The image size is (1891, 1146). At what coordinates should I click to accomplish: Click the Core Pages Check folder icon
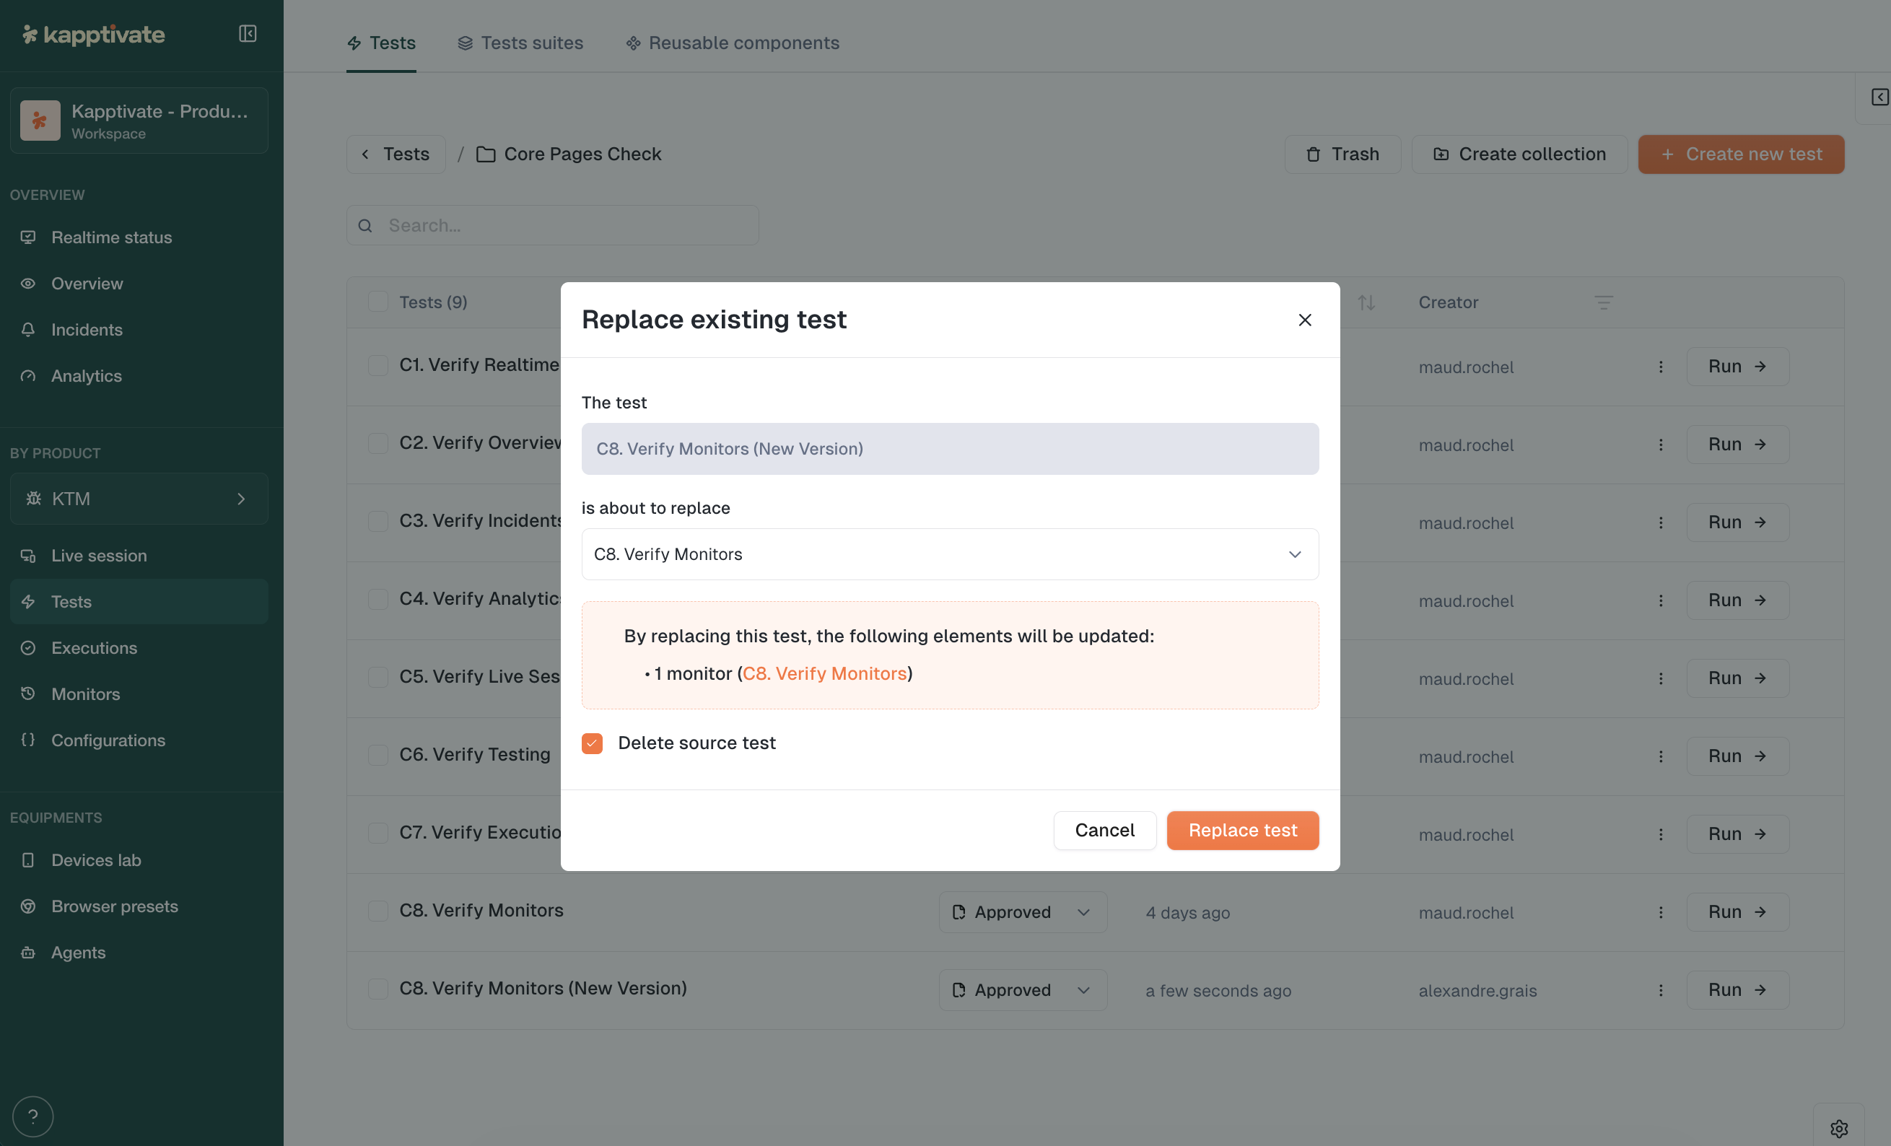pyautogui.click(x=485, y=154)
